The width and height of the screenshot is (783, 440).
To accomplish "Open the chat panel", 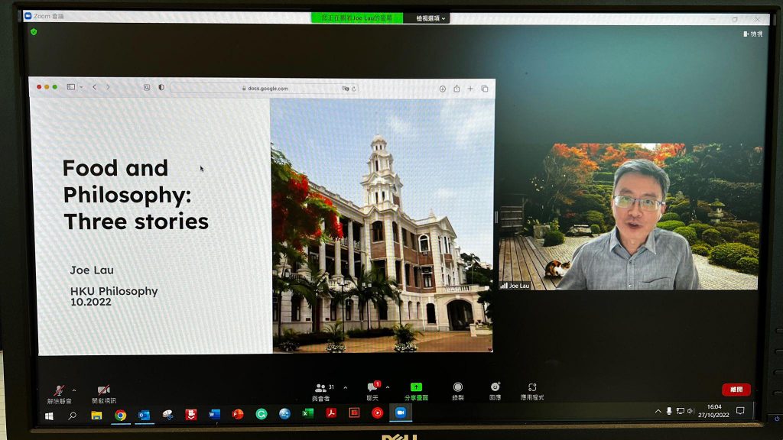I will click(x=373, y=391).
